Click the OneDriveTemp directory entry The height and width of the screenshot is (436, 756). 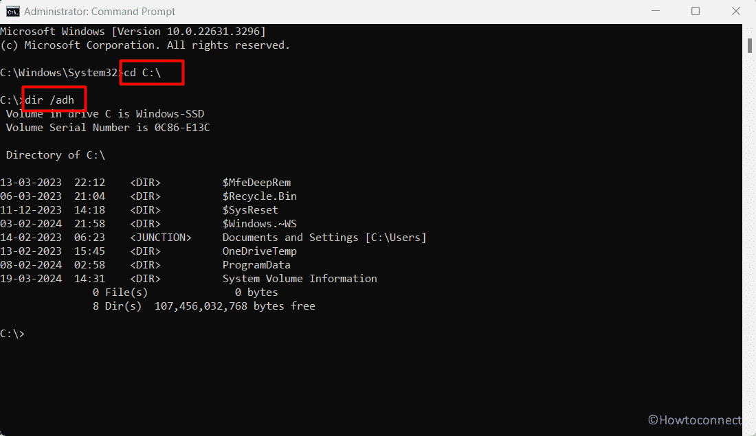click(x=259, y=251)
